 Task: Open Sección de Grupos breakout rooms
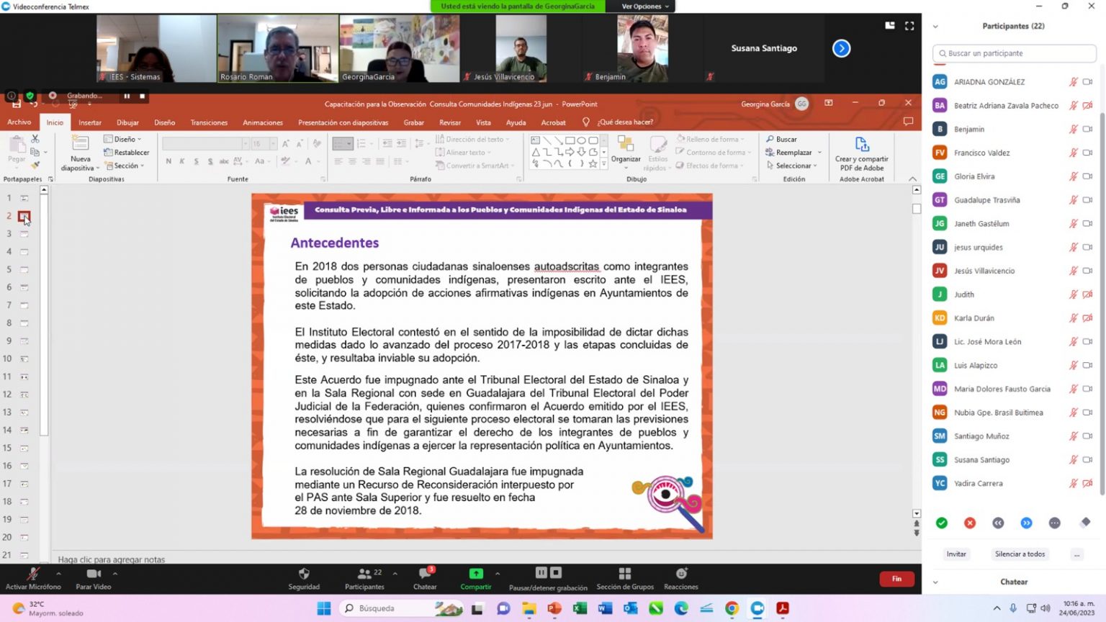coord(624,574)
